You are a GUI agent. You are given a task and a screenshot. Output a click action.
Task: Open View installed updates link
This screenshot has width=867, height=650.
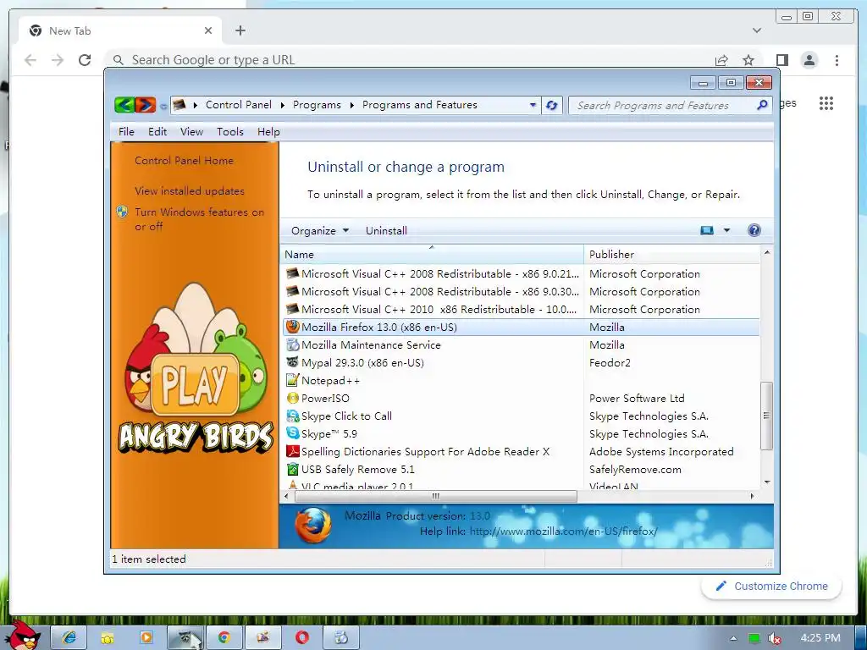point(190,190)
